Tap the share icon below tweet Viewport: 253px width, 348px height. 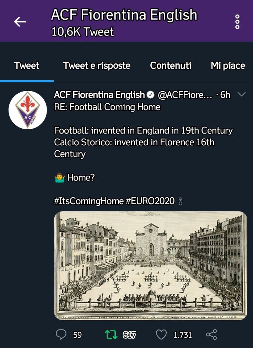pyautogui.click(x=211, y=334)
